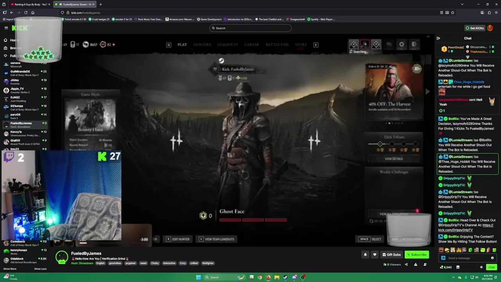This screenshot has height=282, width=501.
Task: Send message with green Chat button
Action: click(x=491, y=267)
